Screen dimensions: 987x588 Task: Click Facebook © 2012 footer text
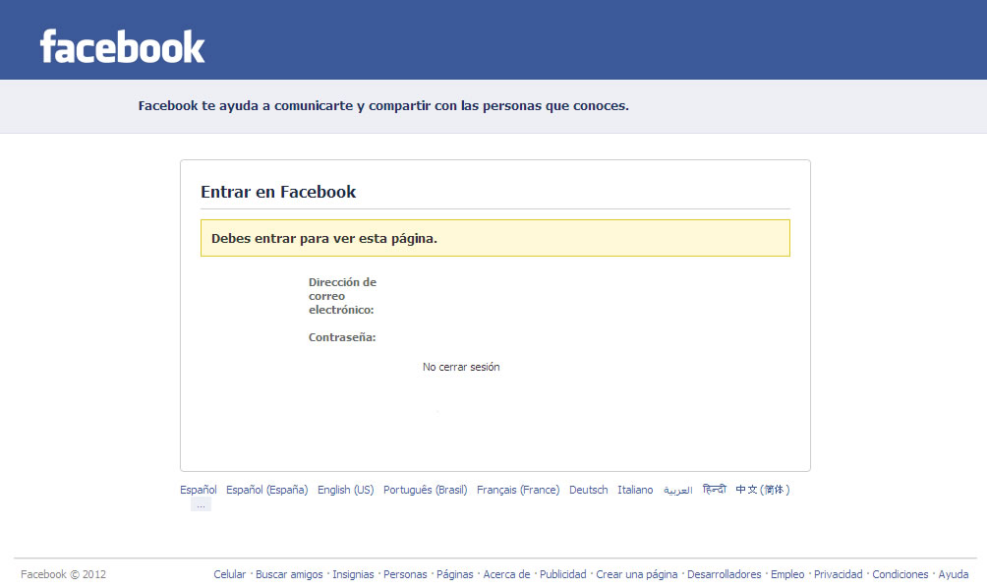click(x=64, y=574)
